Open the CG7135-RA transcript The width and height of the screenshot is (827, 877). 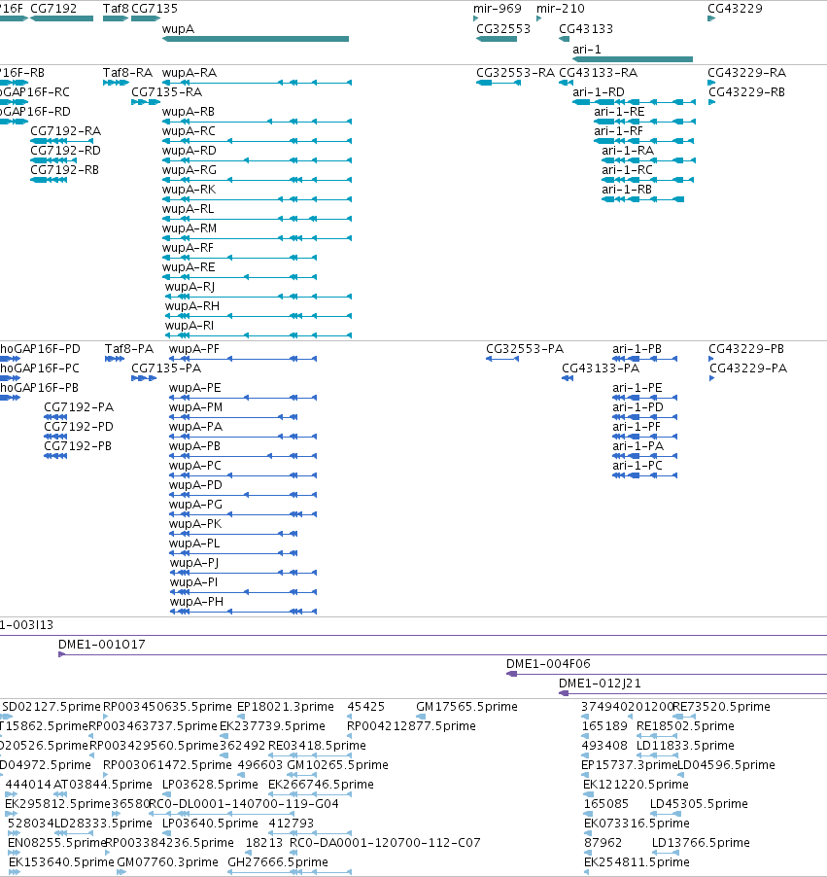[166, 91]
